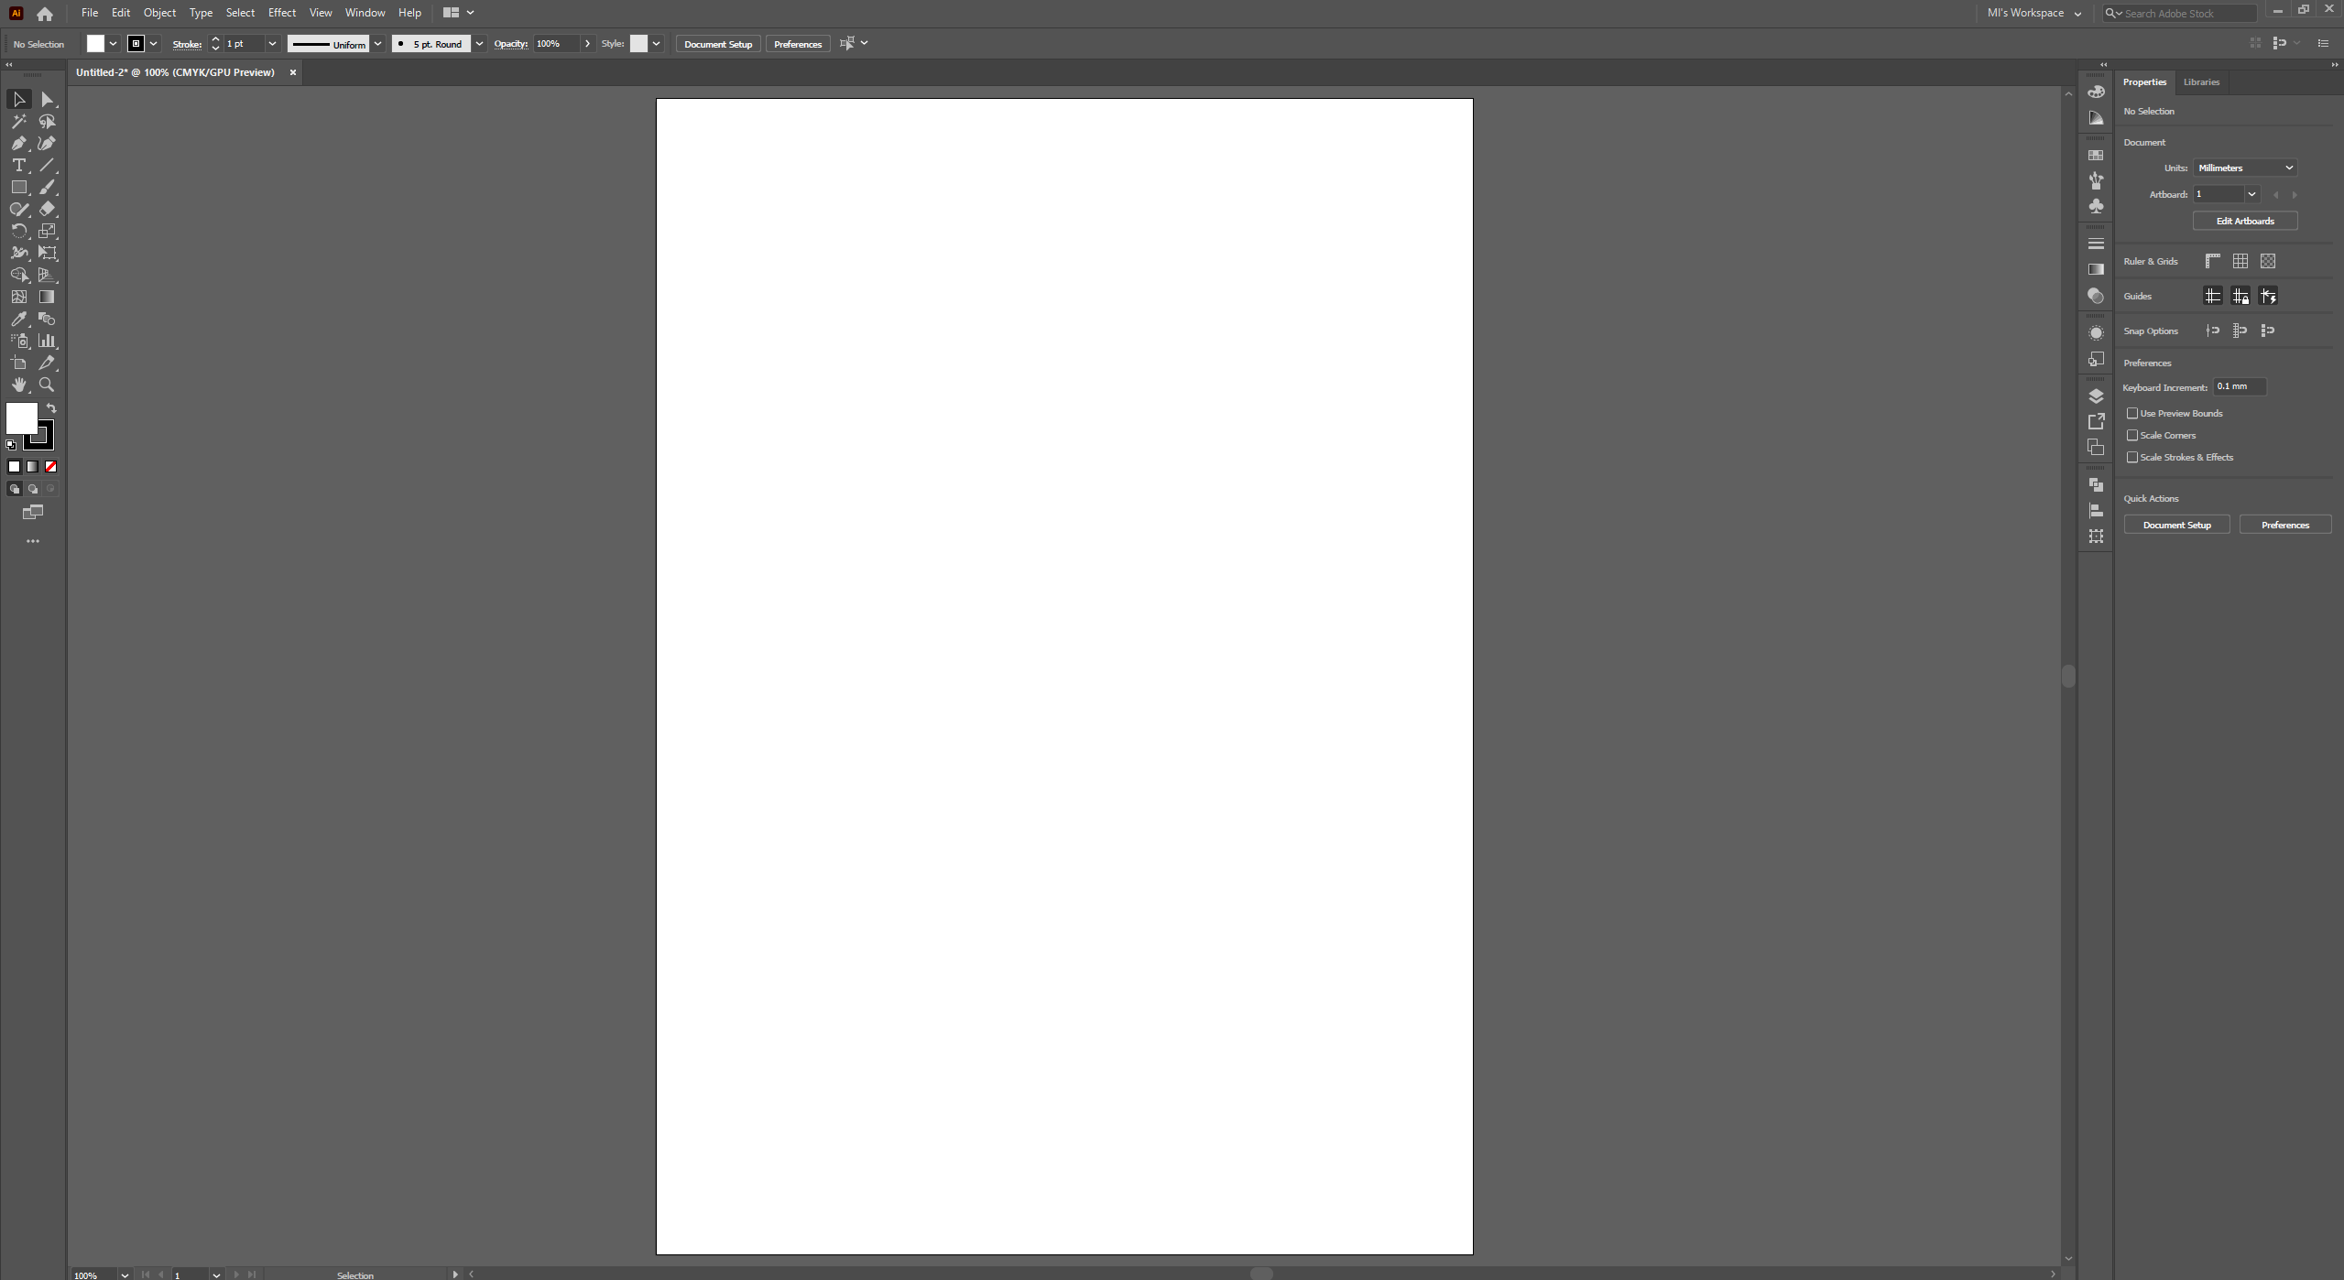2344x1280 pixels.
Task: Click Preferences in the control bar
Action: tap(798, 44)
